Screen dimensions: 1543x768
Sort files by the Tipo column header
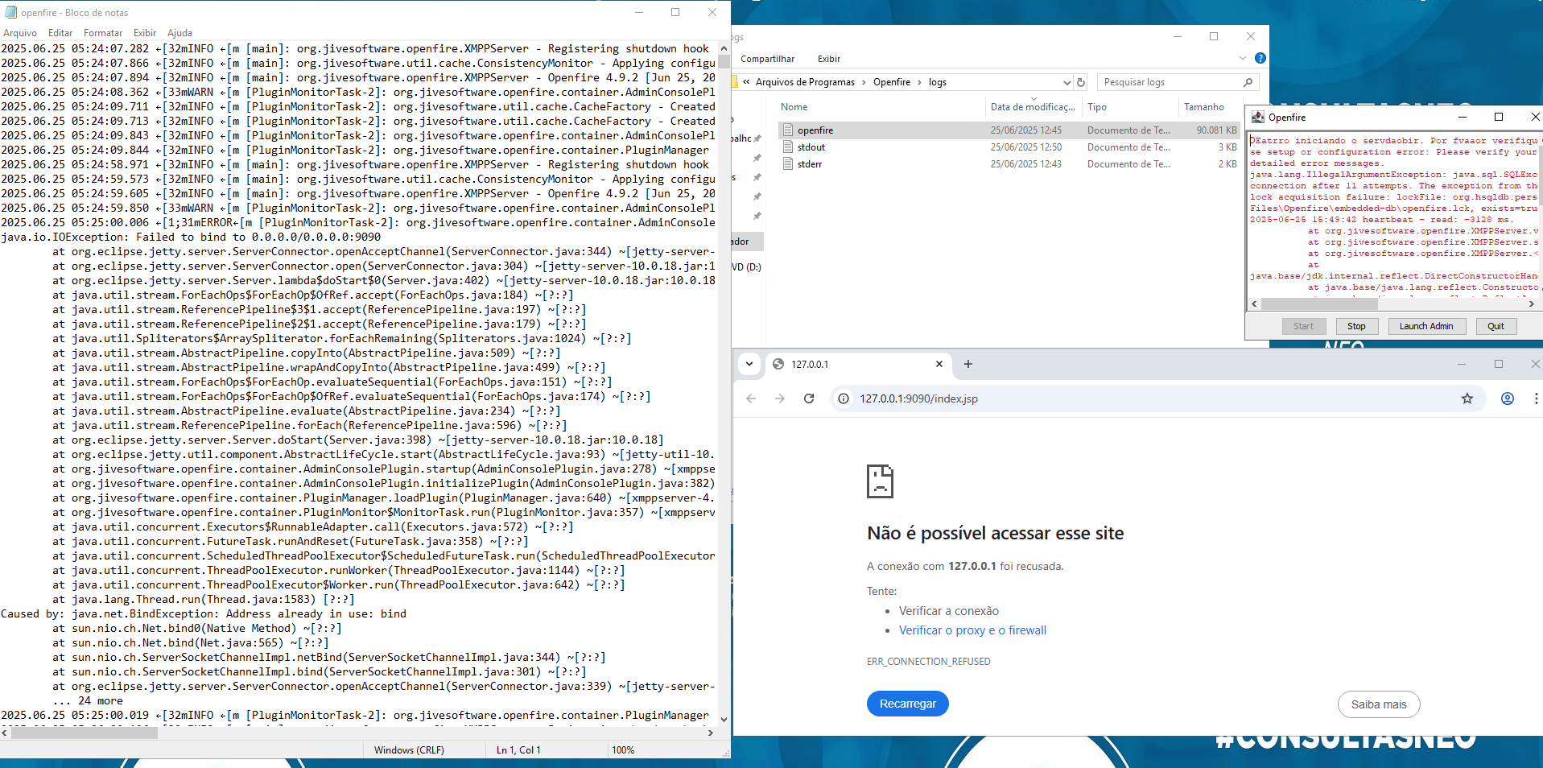coord(1097,107)
